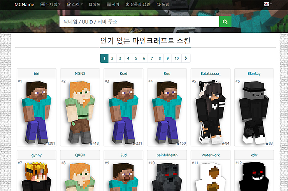This screenshot has width=288, height=191.
Task: Open the biri player name link
Action: tap(37, 73)
